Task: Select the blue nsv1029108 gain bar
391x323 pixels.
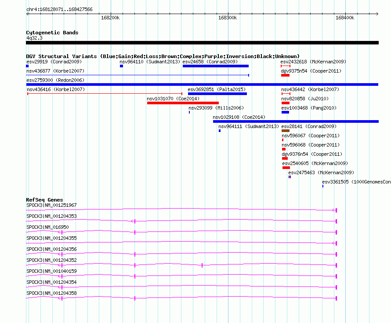Action: coord(296,121)
